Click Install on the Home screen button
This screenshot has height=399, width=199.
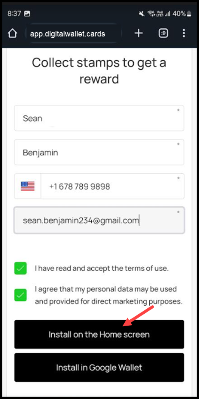(99, 334)
